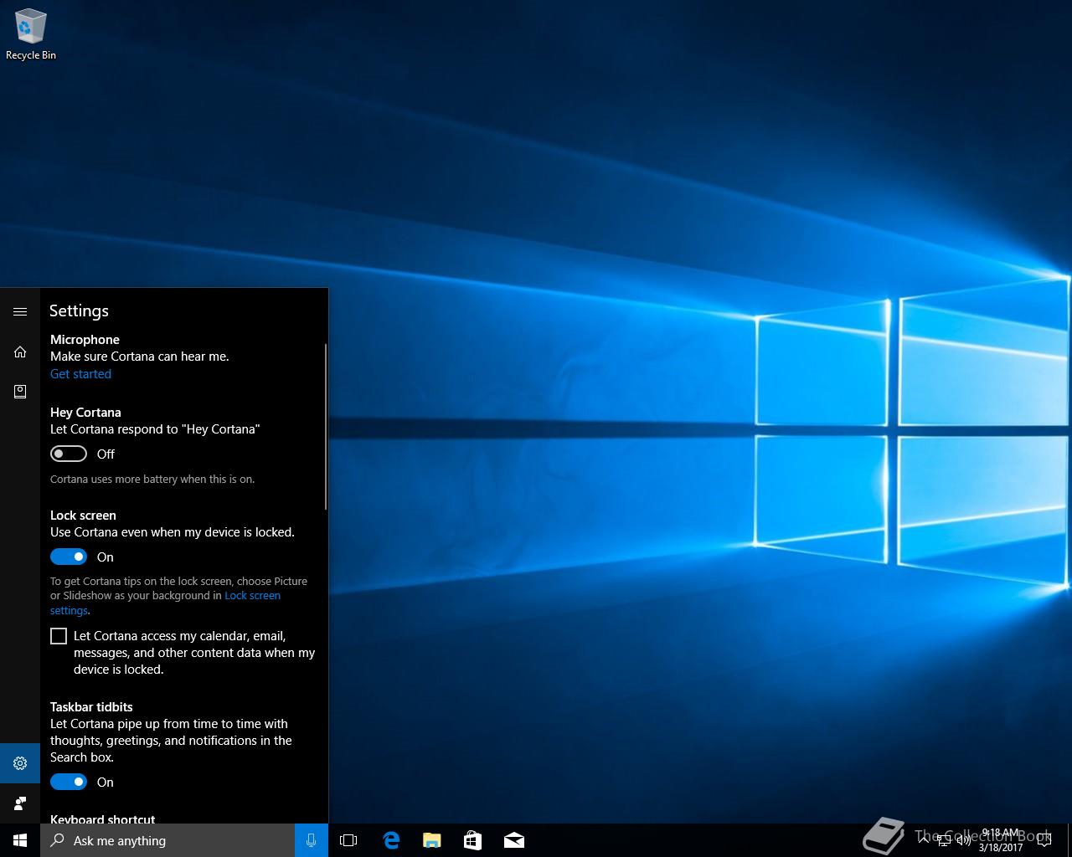Click the Settings panel title

[79, 310]
